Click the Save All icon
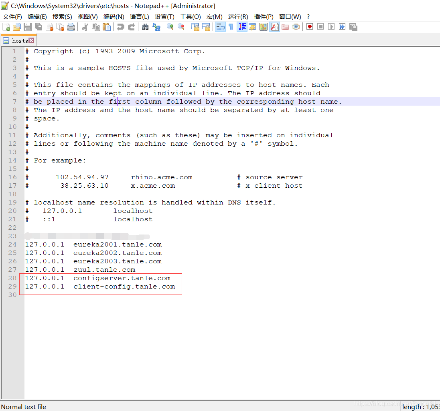The height and width of the screenshot is (411, 440). (39, 27)
